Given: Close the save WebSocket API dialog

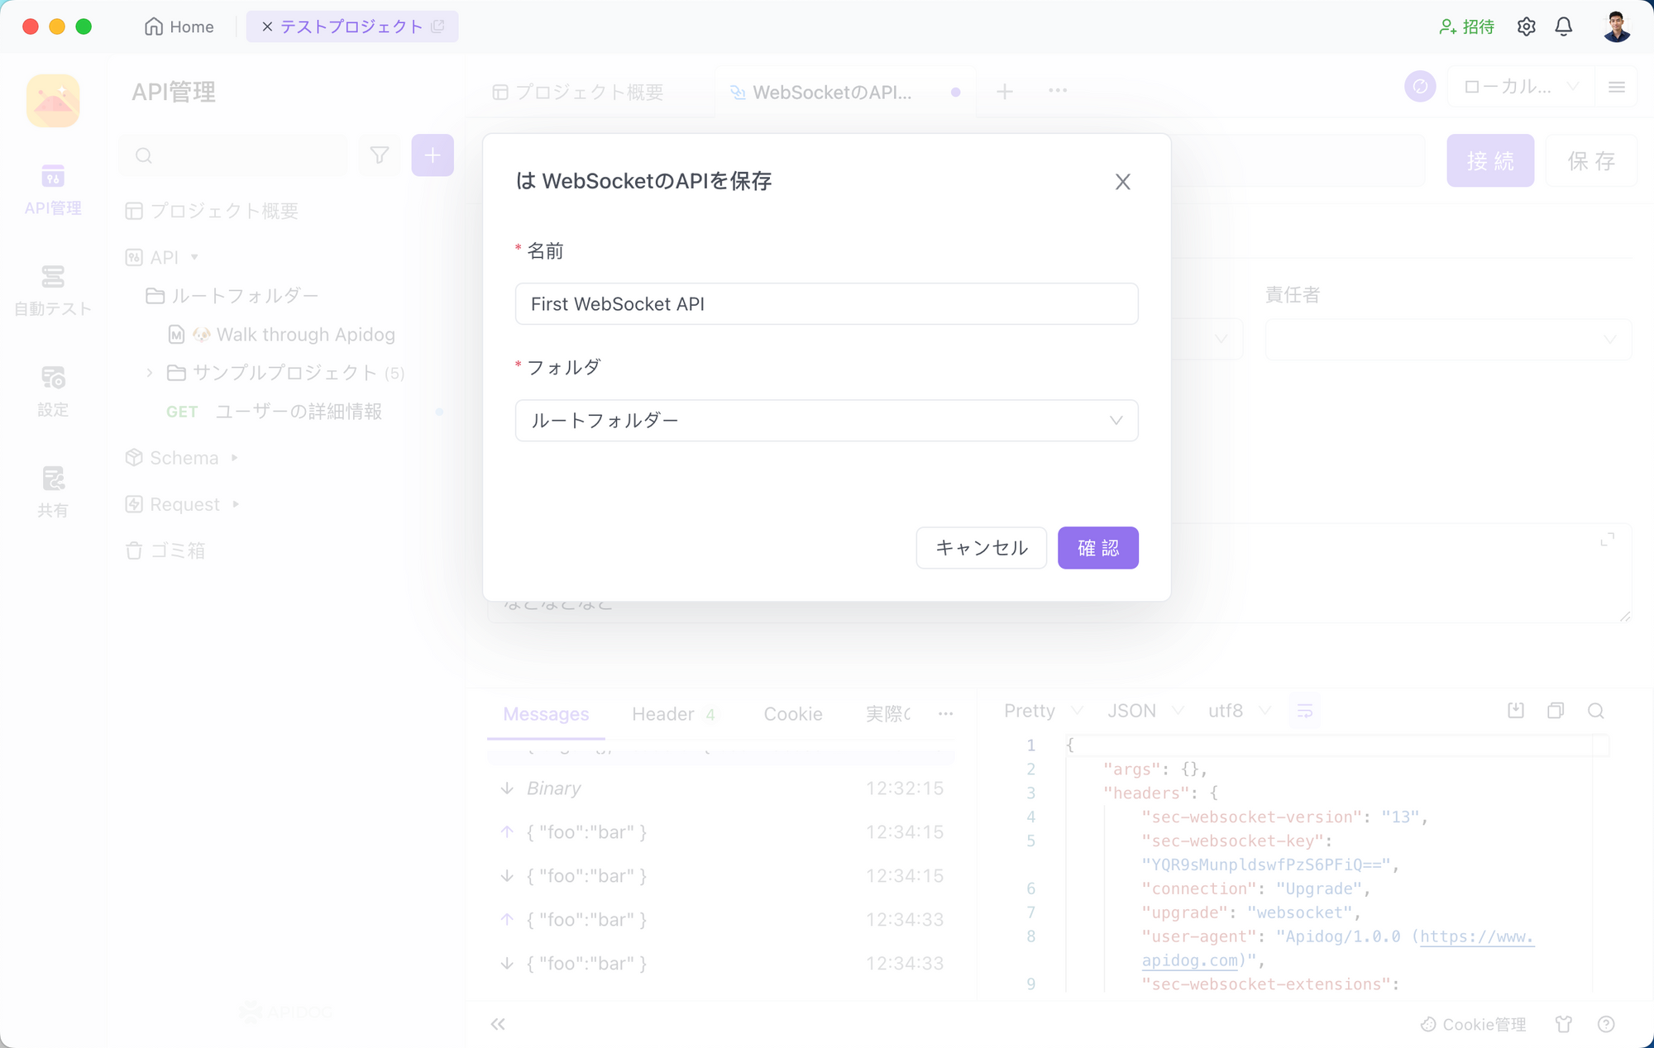Looking at the screenshot, I should click(1122, 182).
